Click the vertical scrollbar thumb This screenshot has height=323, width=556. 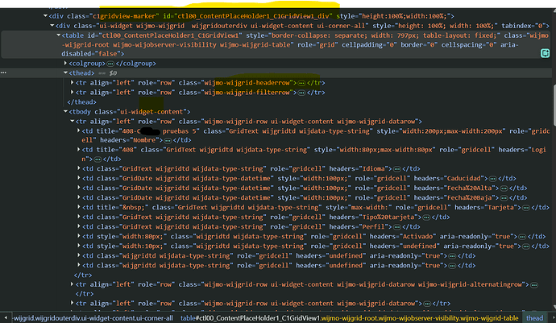click(x=554, y=105)
